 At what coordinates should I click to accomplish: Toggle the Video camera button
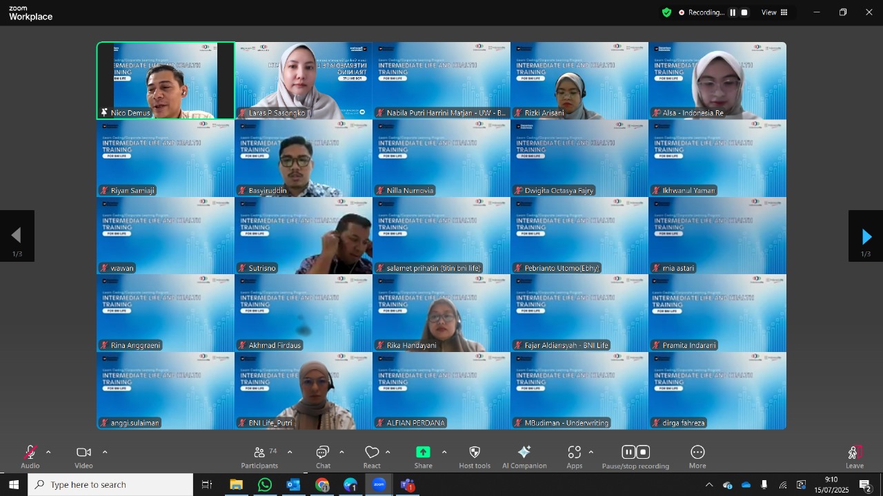83,453
